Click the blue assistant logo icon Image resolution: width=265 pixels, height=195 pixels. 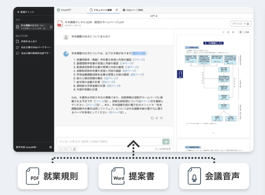[x=66, y=54]
